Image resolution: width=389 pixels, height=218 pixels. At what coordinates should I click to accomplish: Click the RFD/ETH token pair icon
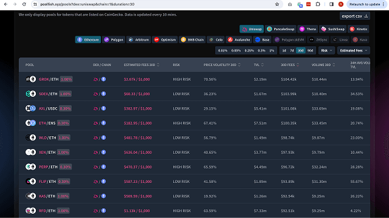(31, 211)
